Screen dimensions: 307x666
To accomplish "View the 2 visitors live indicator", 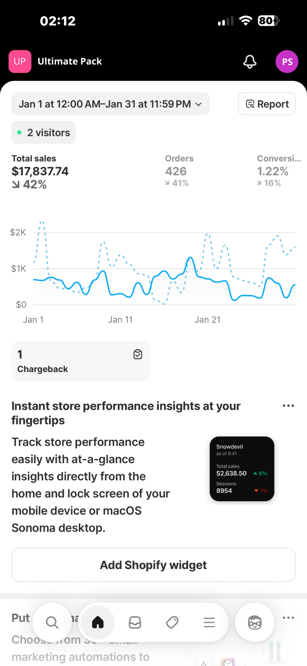I will (x=44, y=133).
